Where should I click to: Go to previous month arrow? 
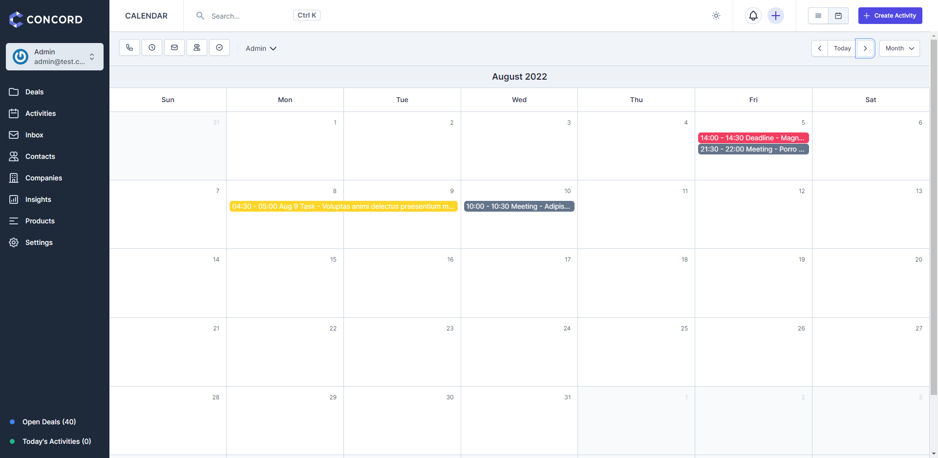(x=820, y=48)
